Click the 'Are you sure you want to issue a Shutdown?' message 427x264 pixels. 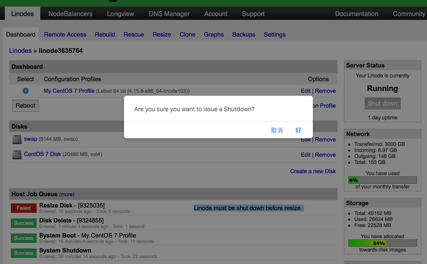(x=194, y=109)
